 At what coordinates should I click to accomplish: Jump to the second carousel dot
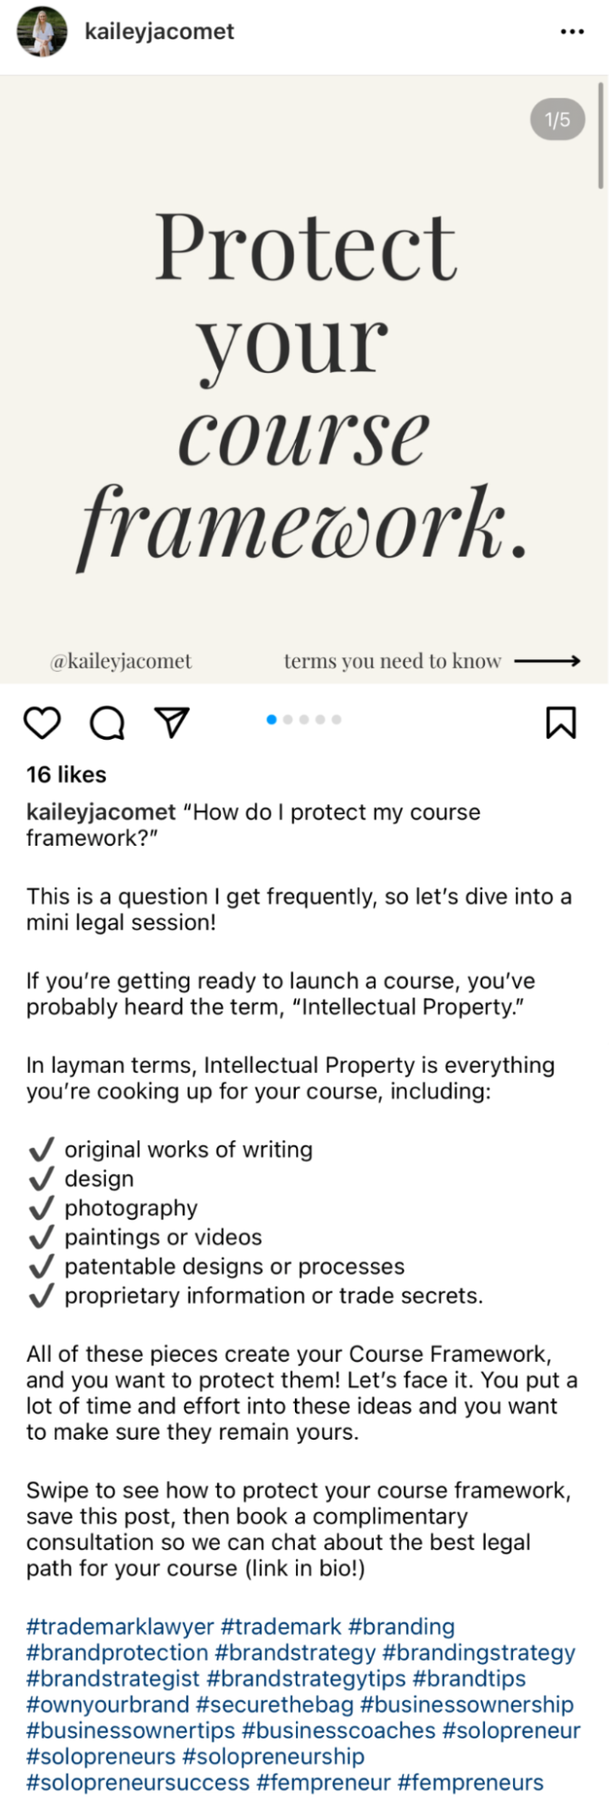click(x=288, y=720)
